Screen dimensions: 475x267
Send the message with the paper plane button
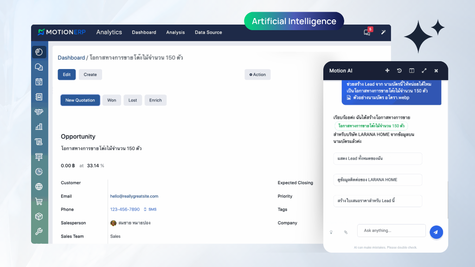[436, 232]
